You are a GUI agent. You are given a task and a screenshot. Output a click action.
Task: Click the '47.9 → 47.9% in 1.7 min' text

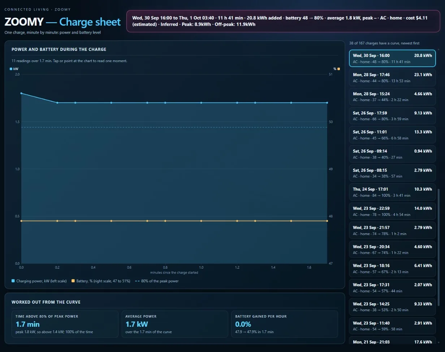(x=254, y=332)
